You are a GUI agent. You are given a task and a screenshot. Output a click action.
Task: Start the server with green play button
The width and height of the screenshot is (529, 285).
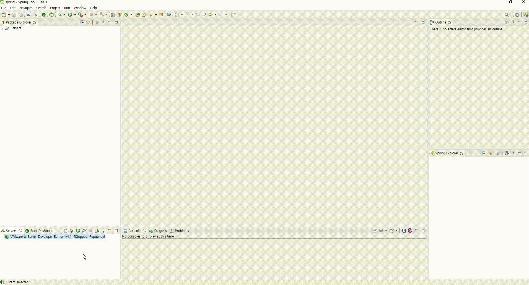78,231
